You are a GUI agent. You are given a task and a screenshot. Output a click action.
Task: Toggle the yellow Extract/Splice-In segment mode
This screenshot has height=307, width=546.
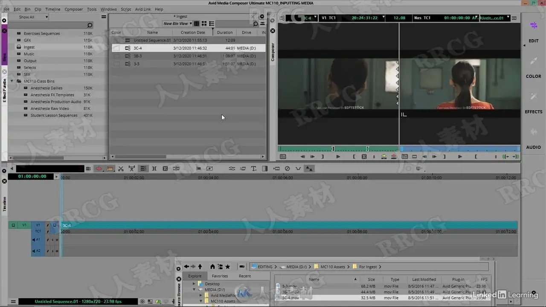point(110,169)
